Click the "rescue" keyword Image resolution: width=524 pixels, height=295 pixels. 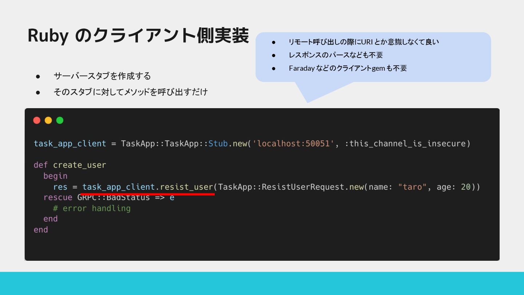pyautogui.click(x=58, y=197)
